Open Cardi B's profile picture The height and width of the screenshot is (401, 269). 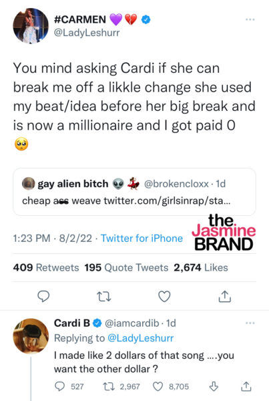click(x=31, y=336)
